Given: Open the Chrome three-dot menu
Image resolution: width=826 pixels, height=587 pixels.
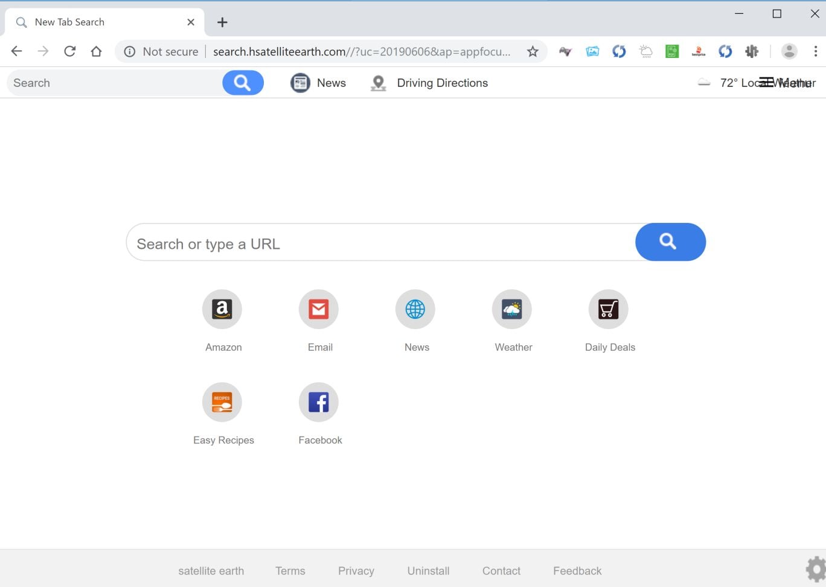Looking at the screenshot, I should click(815, 51).
